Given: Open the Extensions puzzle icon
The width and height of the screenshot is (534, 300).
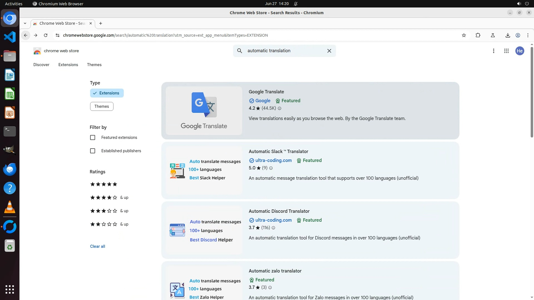Looking at the screenshot, I should [478, 35].
